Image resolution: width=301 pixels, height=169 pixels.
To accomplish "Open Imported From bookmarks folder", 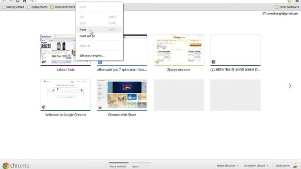I will point(63,7).
